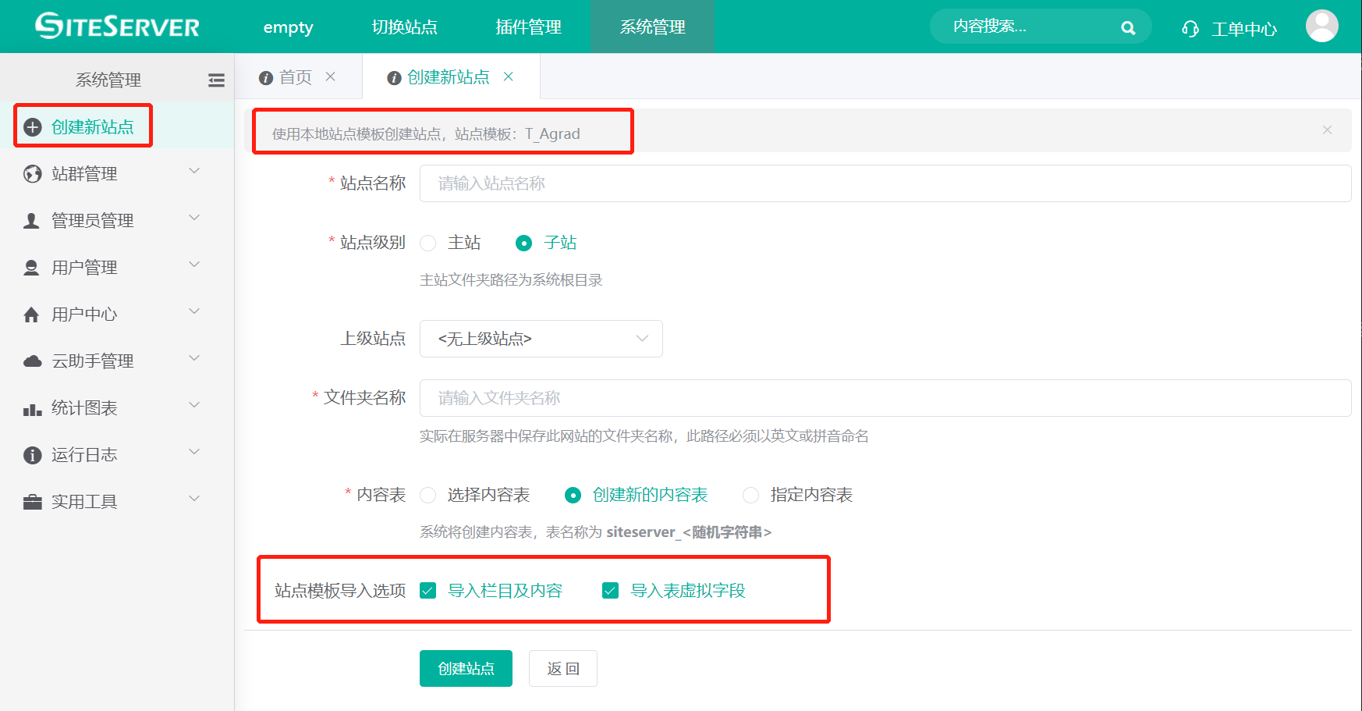The image size is (1362, 711).
Task: Click the 创建站点 button
Action: coord(466,669)
